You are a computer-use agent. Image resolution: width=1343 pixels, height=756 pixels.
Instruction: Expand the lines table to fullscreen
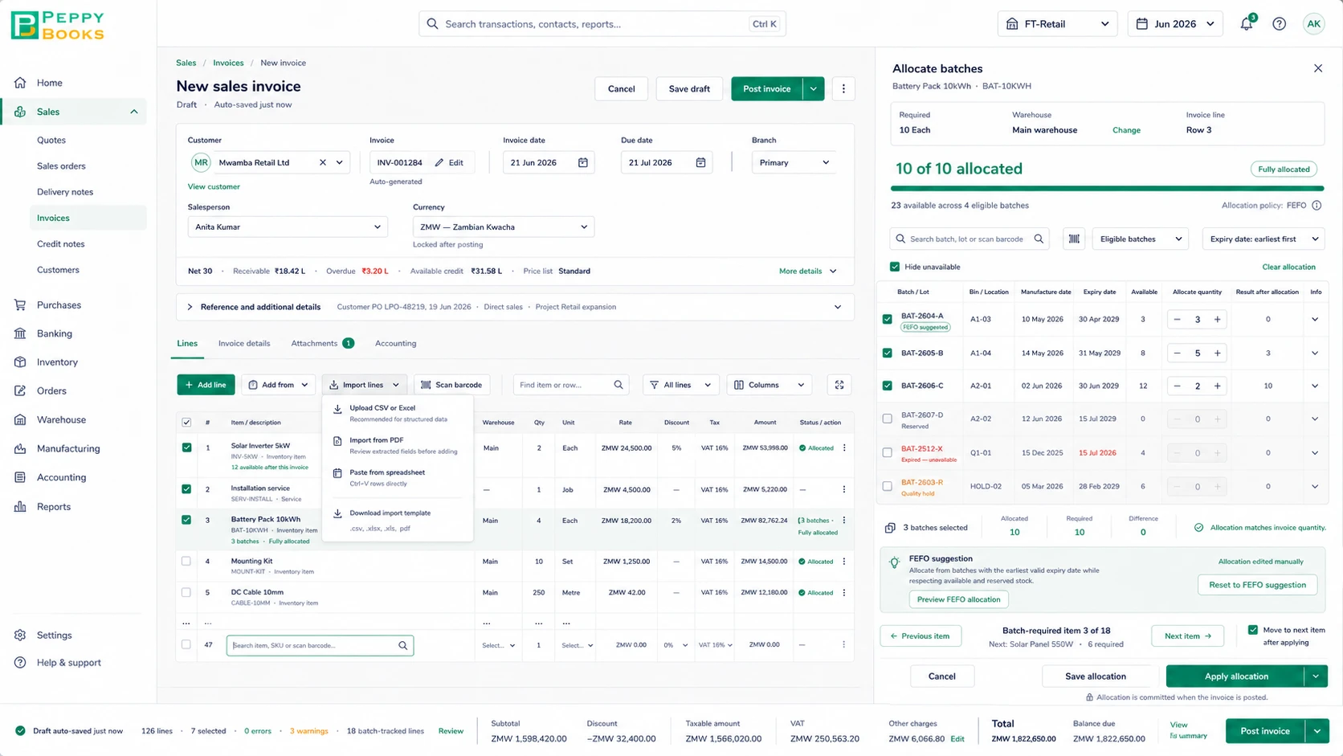coord(839,385)
